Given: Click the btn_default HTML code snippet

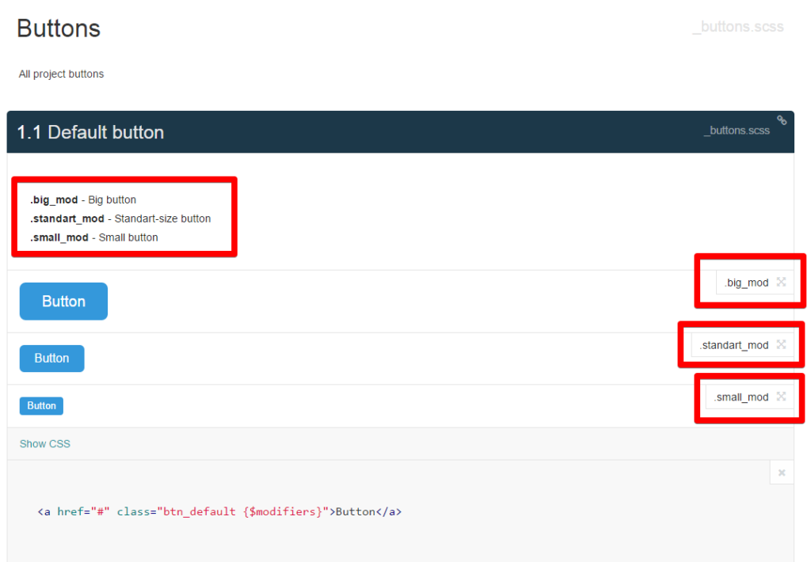Looking at the screenshot, I should 219,511.
